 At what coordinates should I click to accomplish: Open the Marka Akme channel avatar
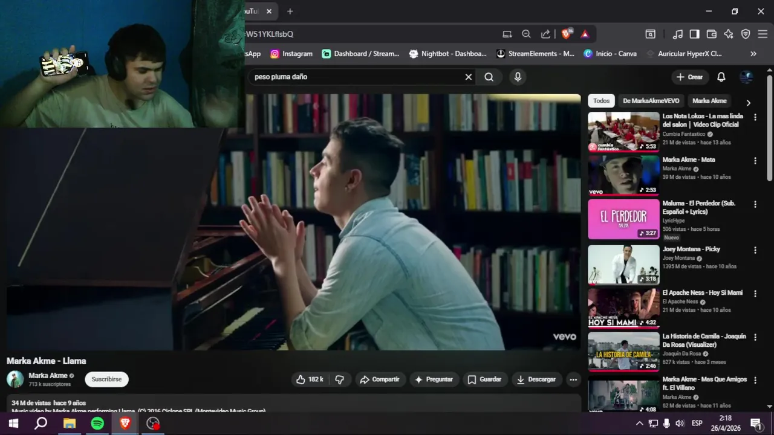15,379
